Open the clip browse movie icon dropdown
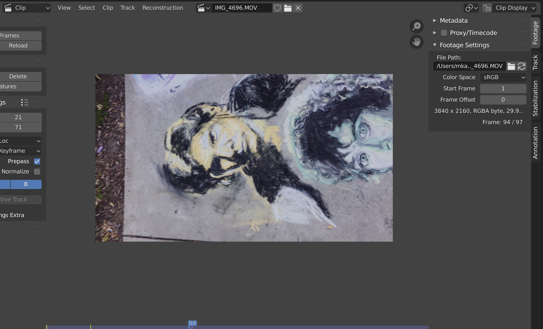 coord(204,8)
